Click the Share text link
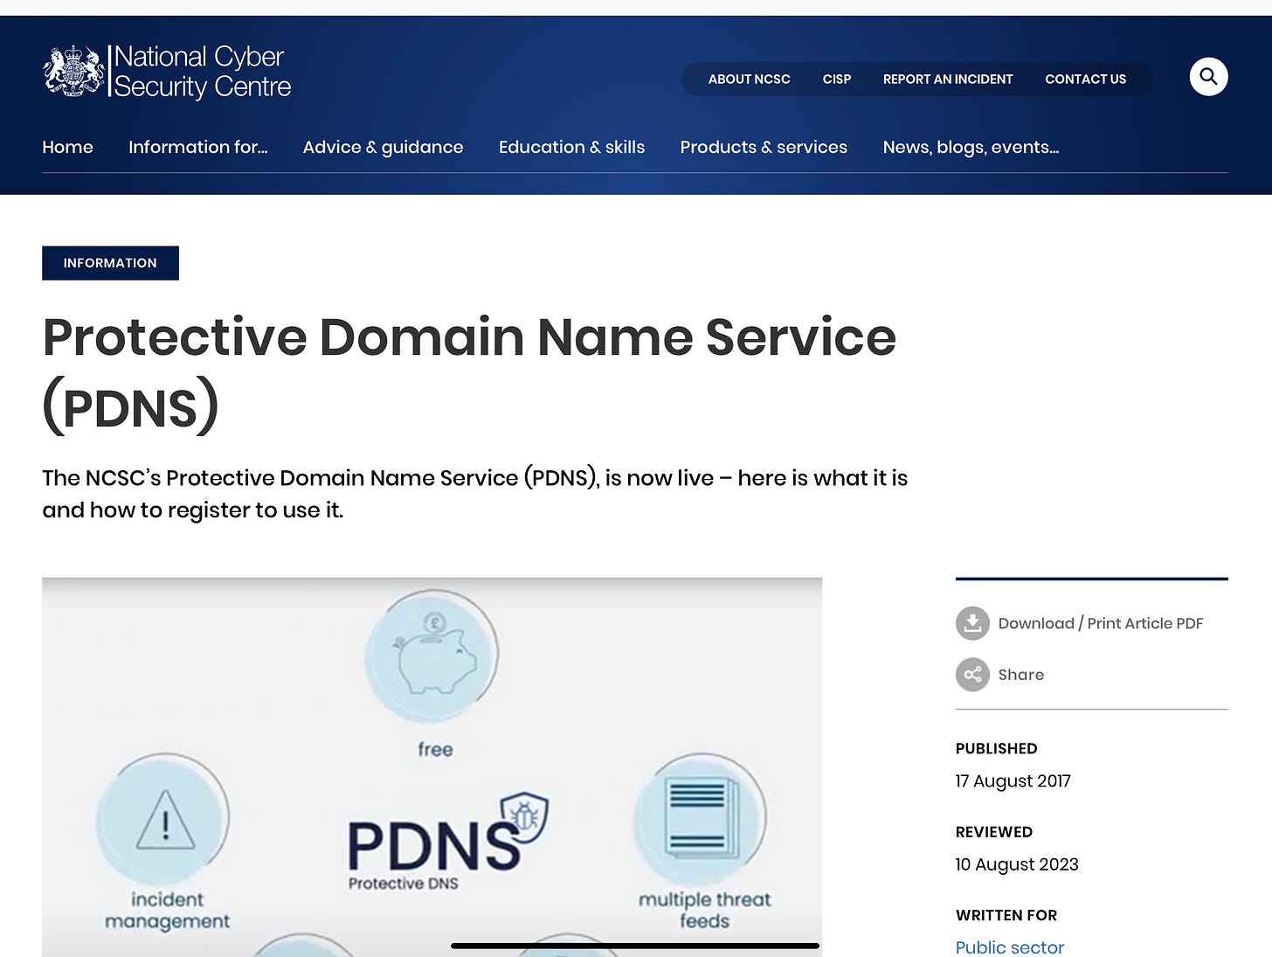This screenshot has width=1272, height=957. (1020, 675)
